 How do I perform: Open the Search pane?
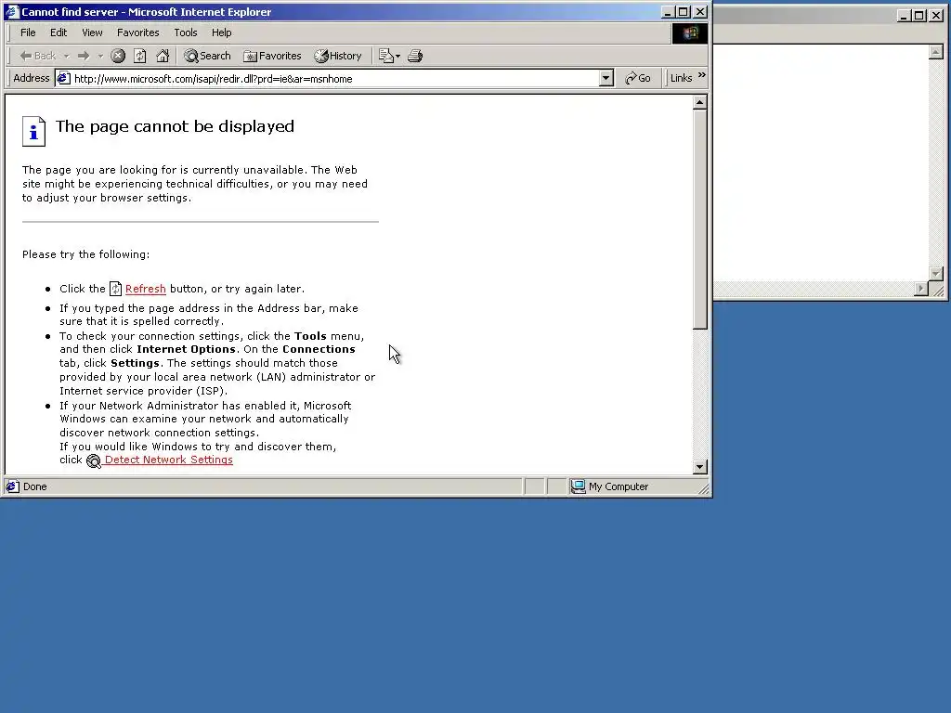click(x=207, y=56)
